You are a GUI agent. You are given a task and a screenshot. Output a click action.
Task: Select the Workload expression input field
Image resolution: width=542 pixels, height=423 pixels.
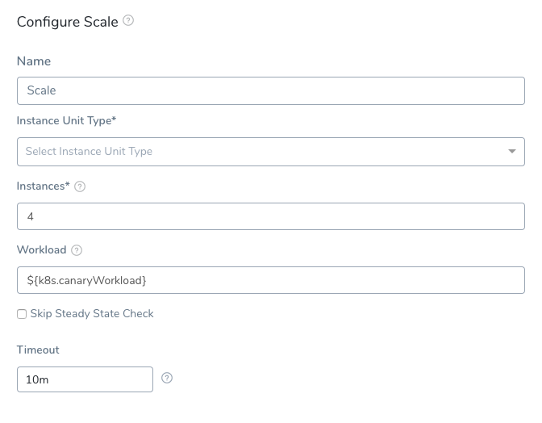click(271, 280)
